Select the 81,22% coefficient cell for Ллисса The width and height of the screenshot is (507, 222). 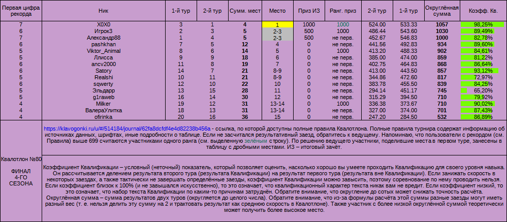(x=483, y=57)
